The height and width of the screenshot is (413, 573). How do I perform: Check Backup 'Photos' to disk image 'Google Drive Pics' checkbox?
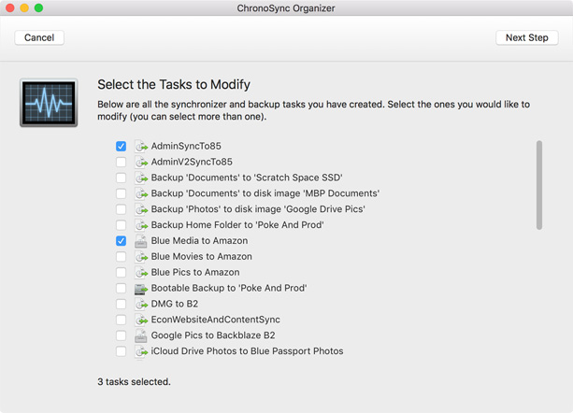point(121,209)
